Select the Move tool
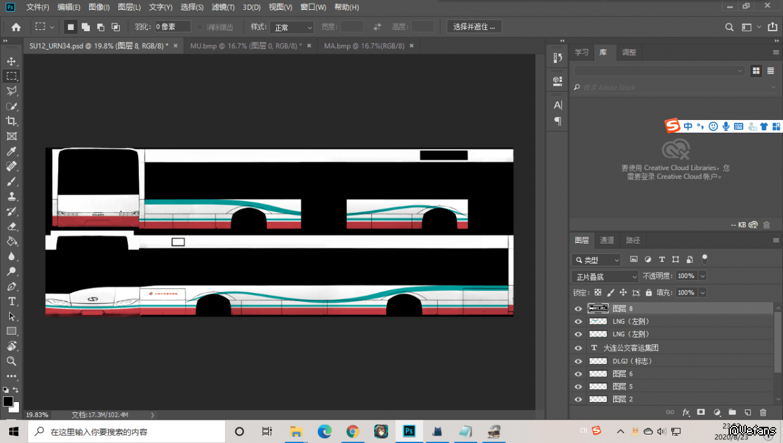The height and width of the screenshot is (443, 783). pos(11,61)
